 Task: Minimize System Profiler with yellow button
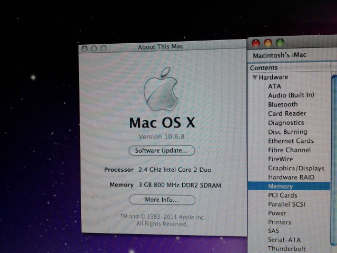point(268,43)
